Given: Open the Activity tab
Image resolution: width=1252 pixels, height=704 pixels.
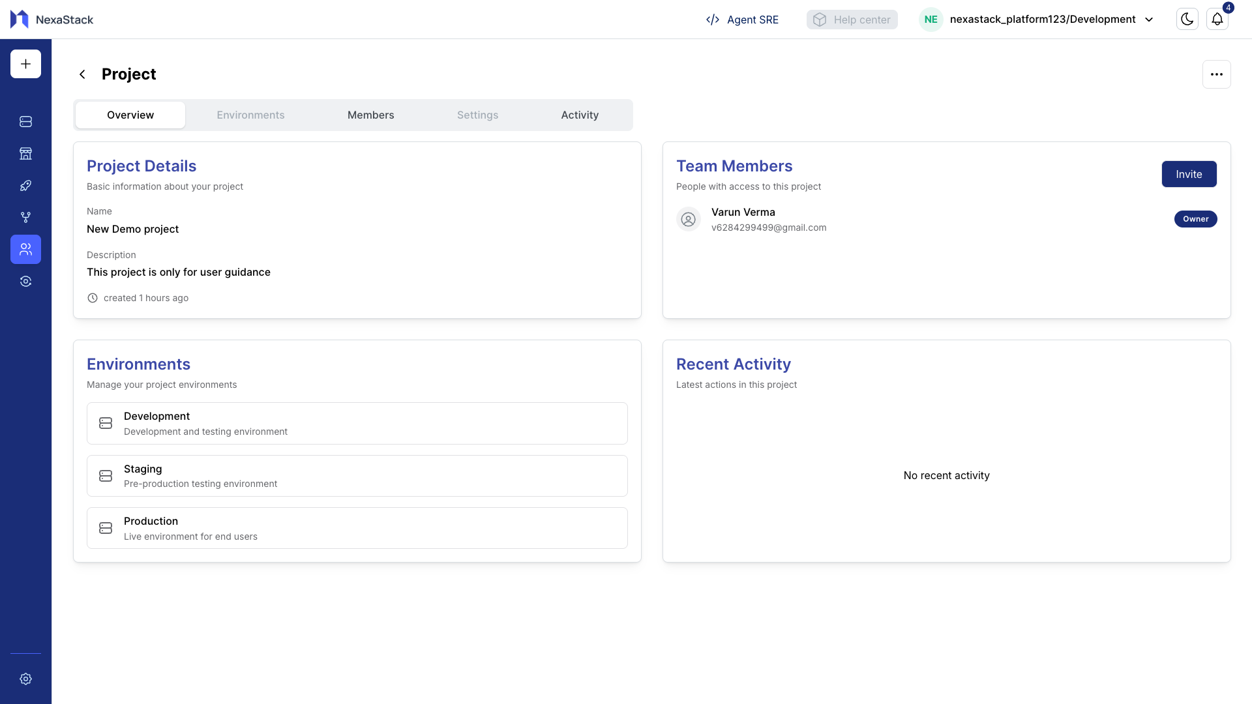Looking at the screenshot, I should (x=579, y=115).
